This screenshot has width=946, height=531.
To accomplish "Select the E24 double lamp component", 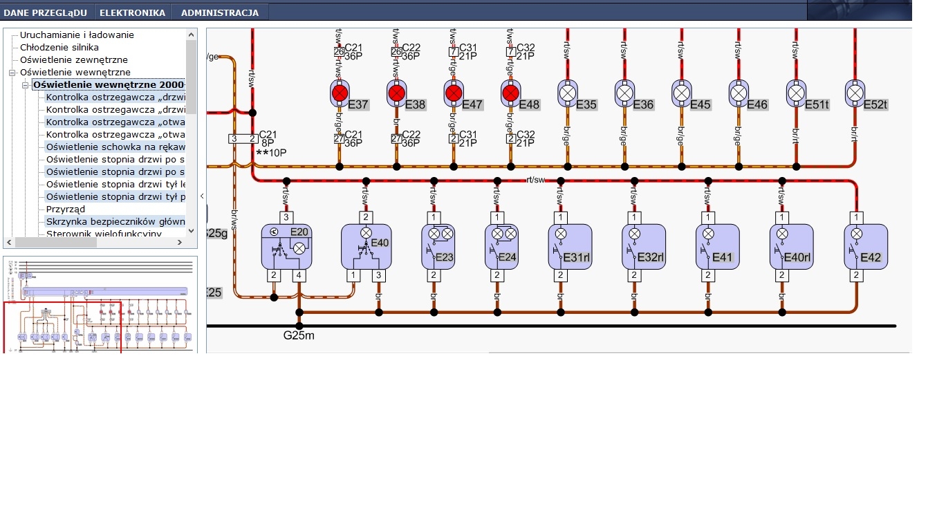I will click(501, 247).
